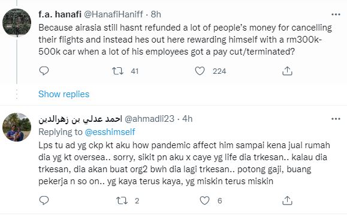
Task: Reply to @ahmadli23's tweet
Action: click(44, 200)
